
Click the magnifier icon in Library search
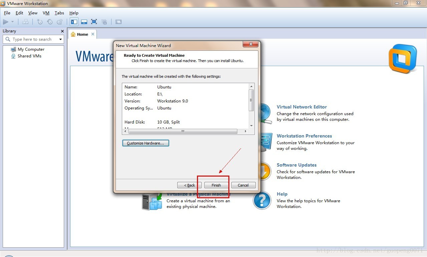click(8, 39)
